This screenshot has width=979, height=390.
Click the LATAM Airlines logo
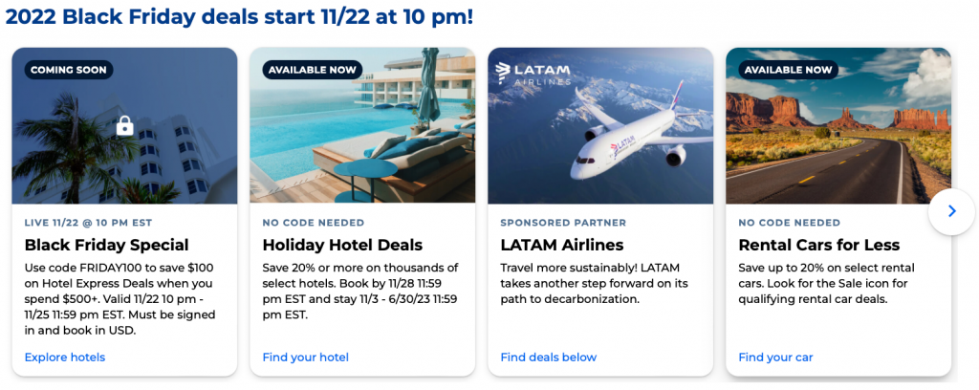point(533,73)
